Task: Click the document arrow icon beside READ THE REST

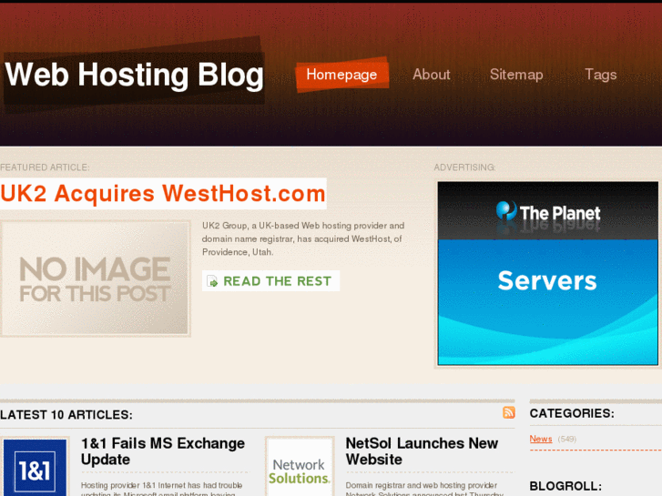Action: [x=212, y=281]
